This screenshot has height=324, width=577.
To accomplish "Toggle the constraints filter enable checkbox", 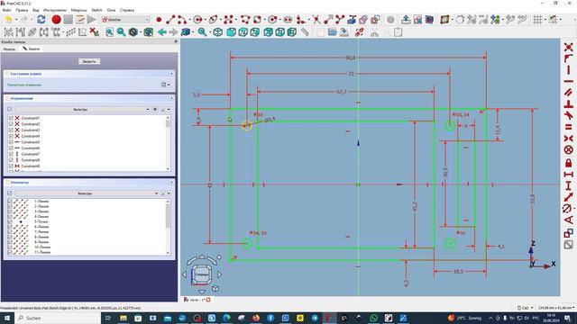I will click(10, 109).
